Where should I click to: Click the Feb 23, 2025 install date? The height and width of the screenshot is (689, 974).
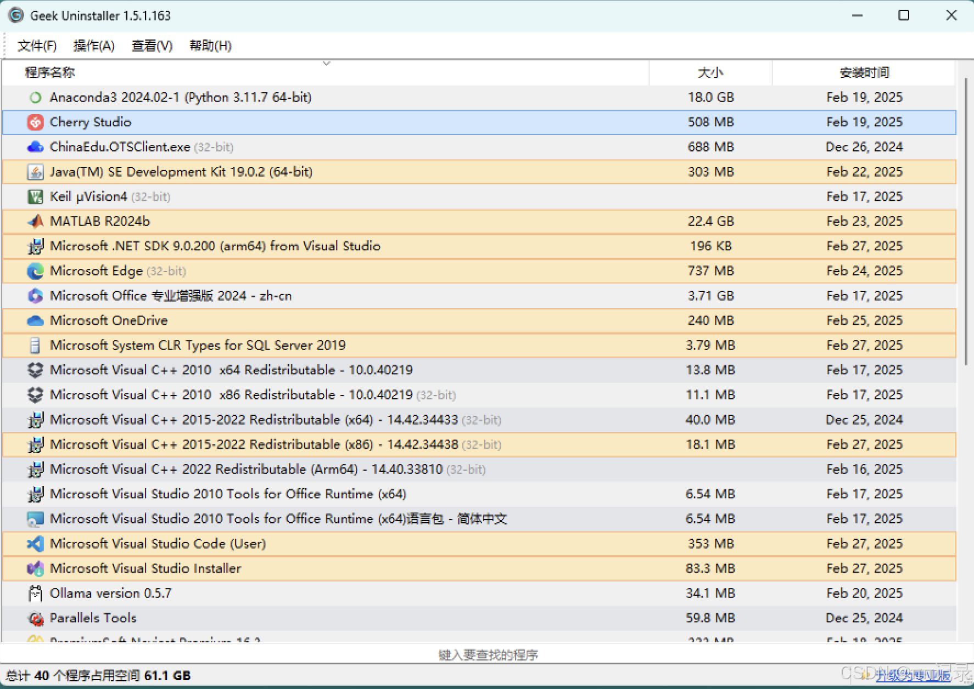click(864, 221)
